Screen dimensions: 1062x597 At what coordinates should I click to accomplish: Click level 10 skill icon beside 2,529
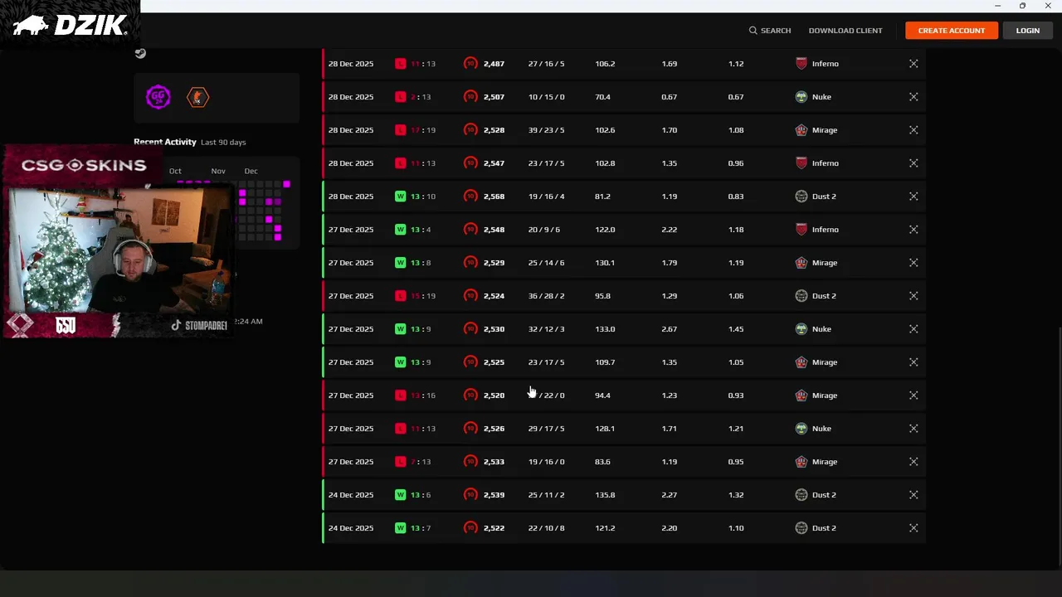tap(470, 263)
